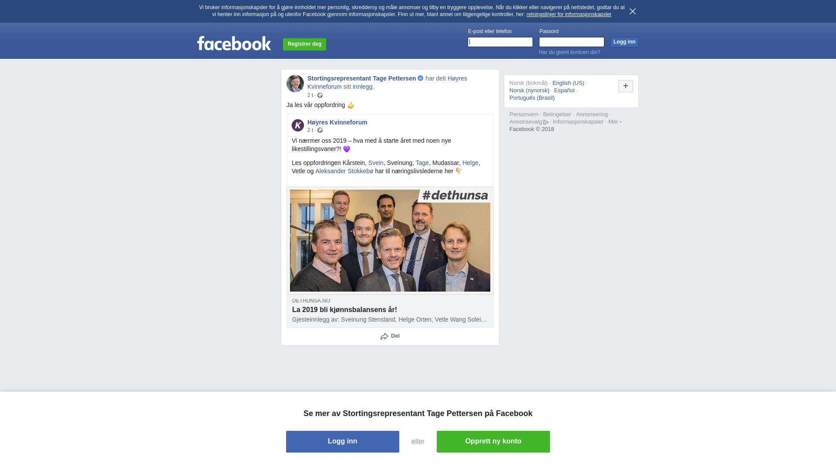836x470 pixels.
Task: Click the Facebook logo
Action: (x=234, y=43)
